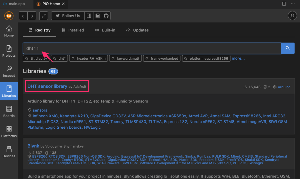Pick the 'tft display' search suggestion
The width and height of the screenshot is (300, 179).
pos(36,59)
